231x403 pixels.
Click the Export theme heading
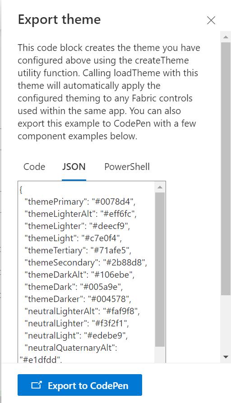pos(59,19)
